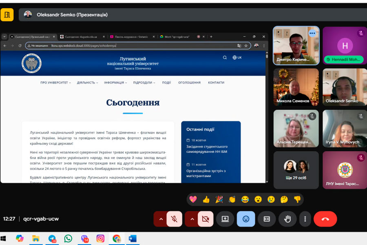
Task: Expand video settings arrow beside camera
Action: tap(192, 219)
